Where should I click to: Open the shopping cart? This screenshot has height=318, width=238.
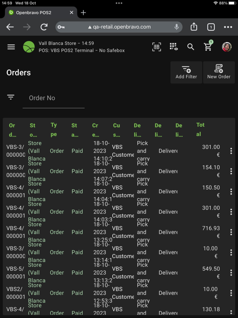[208, 47]
